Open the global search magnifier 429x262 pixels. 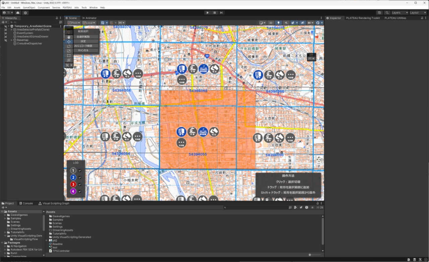click(387, 13)
